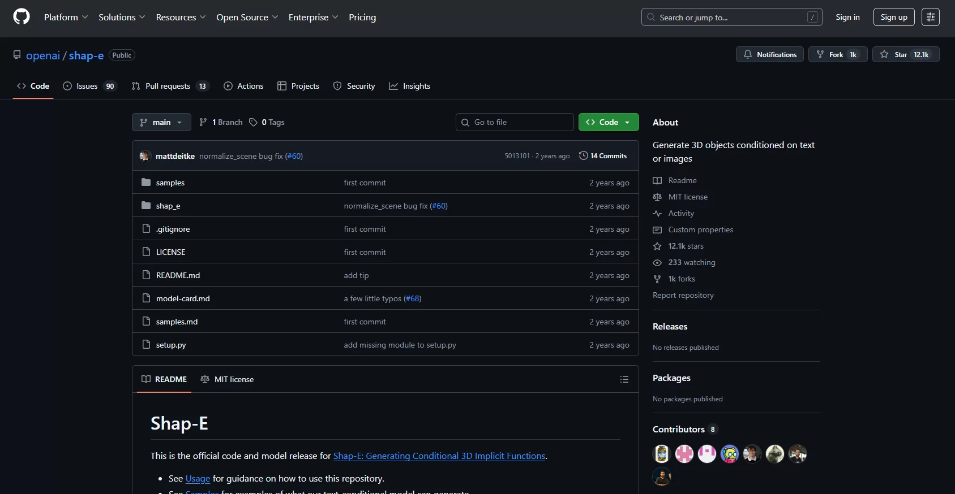Screen dimensions: 955x494
Task: Click the Star icon button
Action: point(884,55)
